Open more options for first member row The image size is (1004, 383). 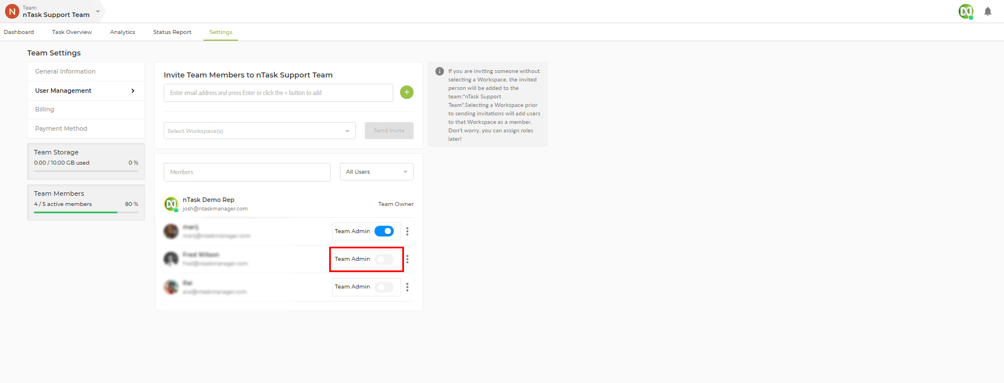point(407,231)
